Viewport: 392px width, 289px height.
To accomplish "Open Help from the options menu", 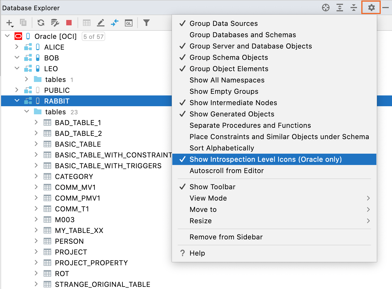I will pyautogui.click(x=197, y=253).
